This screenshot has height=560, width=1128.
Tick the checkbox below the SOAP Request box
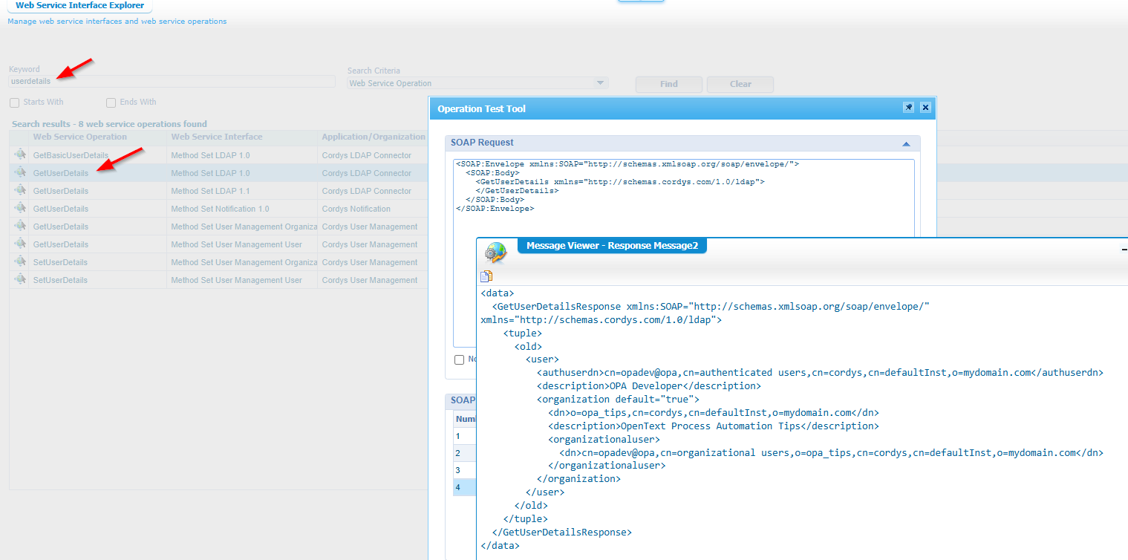[460, 359]
